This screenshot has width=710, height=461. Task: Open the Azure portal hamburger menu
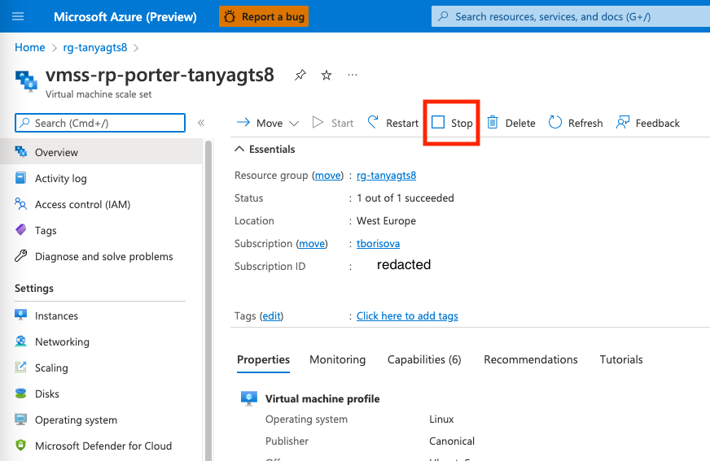pos(18,16)
